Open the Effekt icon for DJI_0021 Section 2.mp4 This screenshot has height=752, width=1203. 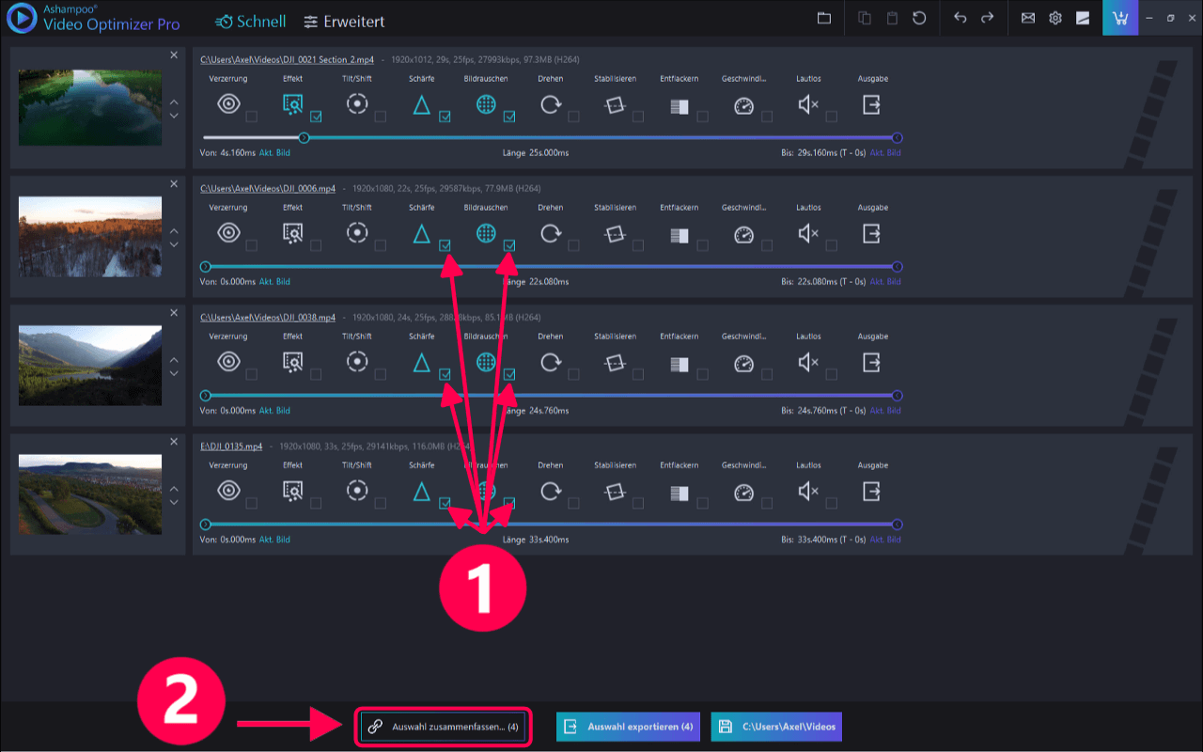[292, 104]
